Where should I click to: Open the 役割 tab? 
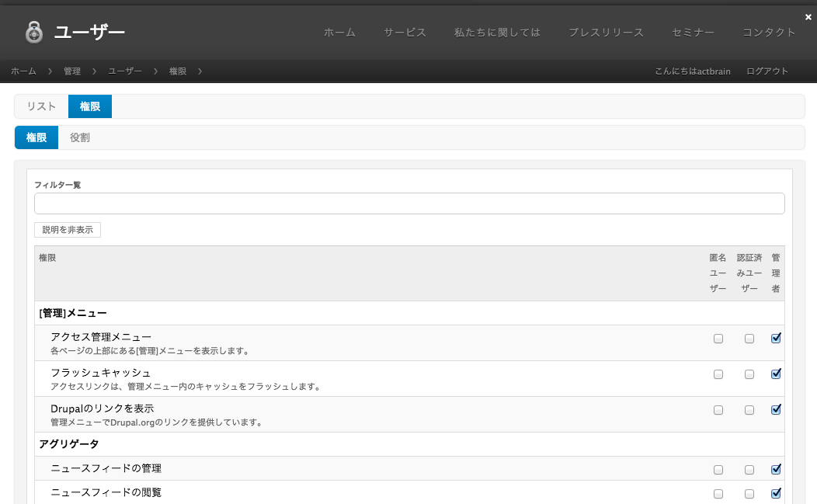(79, 137)
